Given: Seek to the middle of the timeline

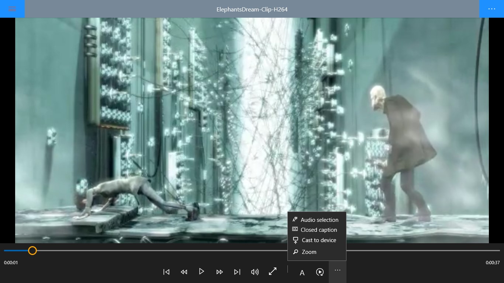Looking at the screenshot, I should (252, 251).
